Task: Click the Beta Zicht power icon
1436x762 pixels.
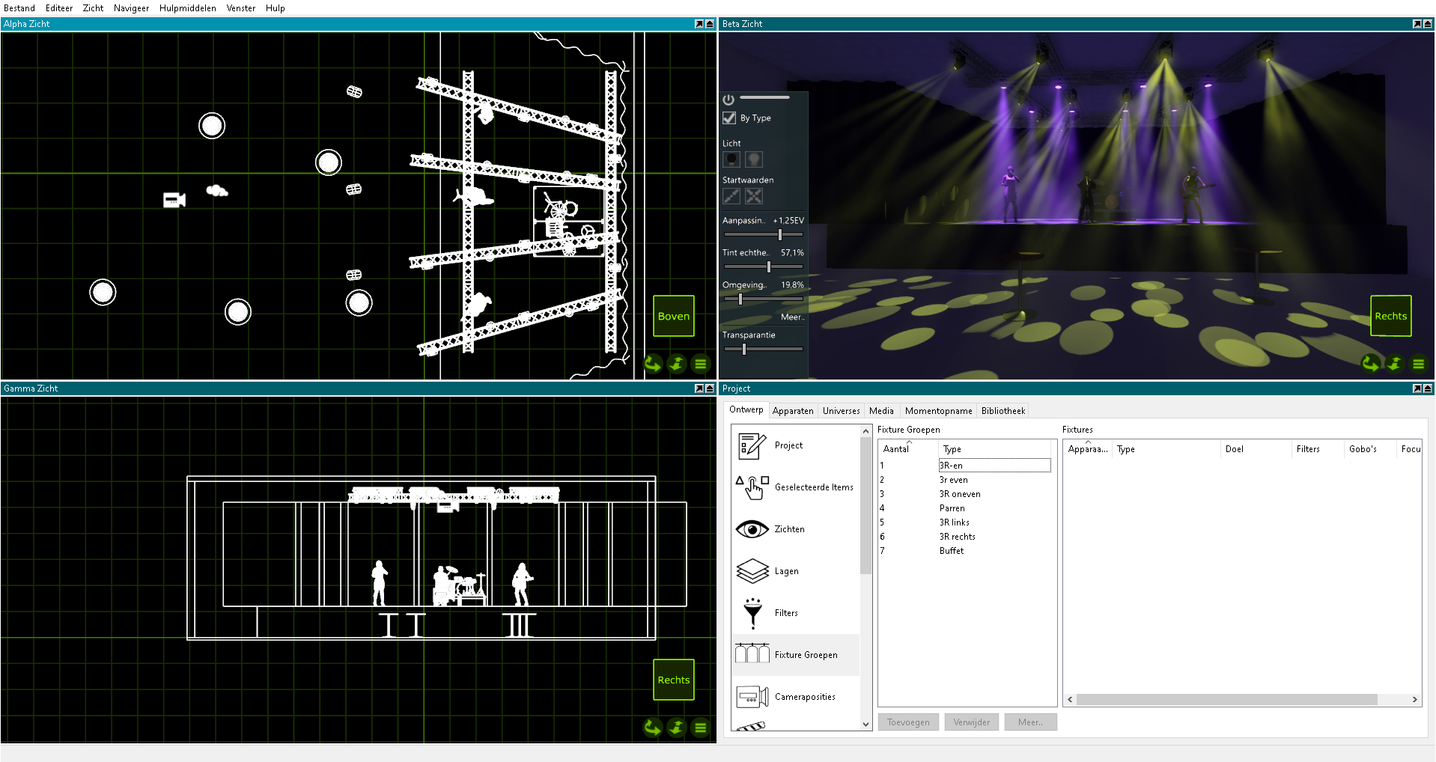Action: [x=728, y=100]
